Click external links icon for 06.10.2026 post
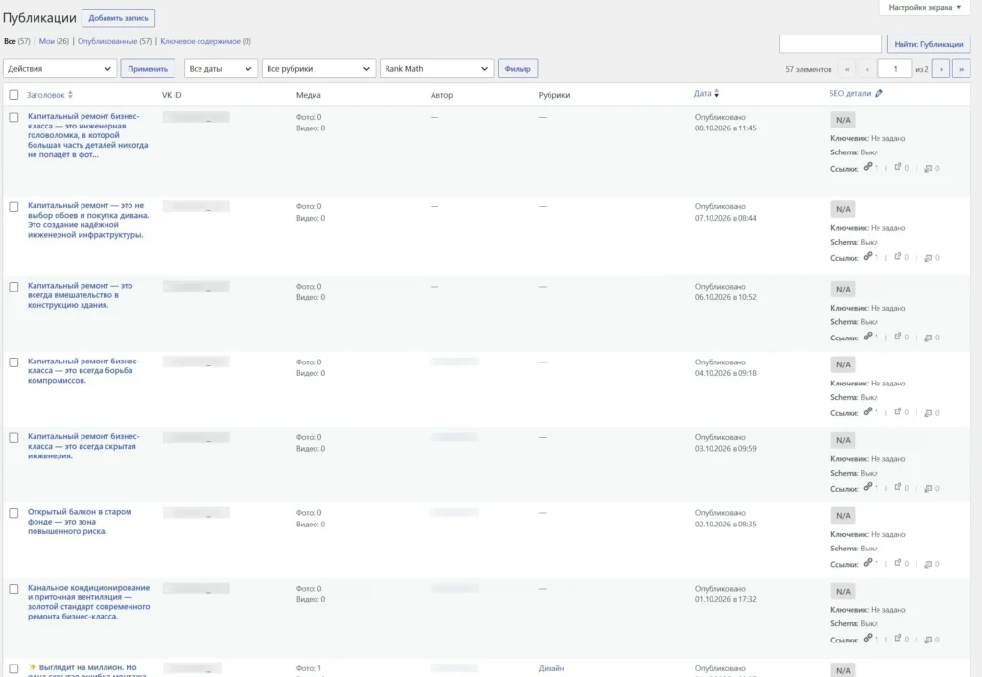The height and width of the screenshot is (677, 982). tap(898, 337)
